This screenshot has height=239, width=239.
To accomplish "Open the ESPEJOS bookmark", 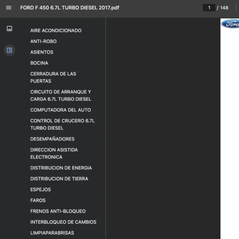I will tap(41, 190).
